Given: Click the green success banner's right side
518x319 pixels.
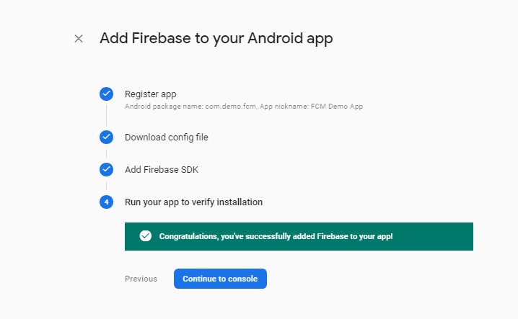Looking at the screenshot, I should click(433, 236).
